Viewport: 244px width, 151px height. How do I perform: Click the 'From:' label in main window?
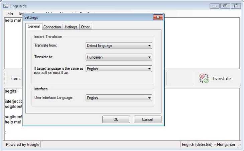point(16,78)
